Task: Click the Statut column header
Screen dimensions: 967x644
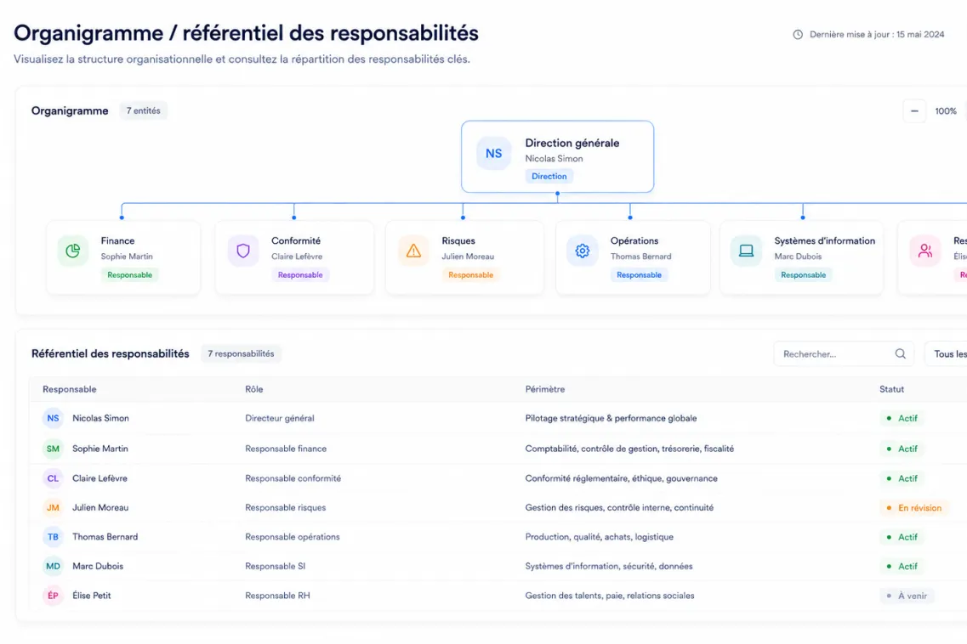Action: pyautogui.click(x=892, y=389)
